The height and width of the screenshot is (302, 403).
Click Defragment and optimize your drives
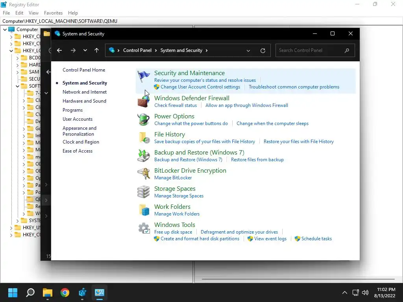click(x=239, y=232)
